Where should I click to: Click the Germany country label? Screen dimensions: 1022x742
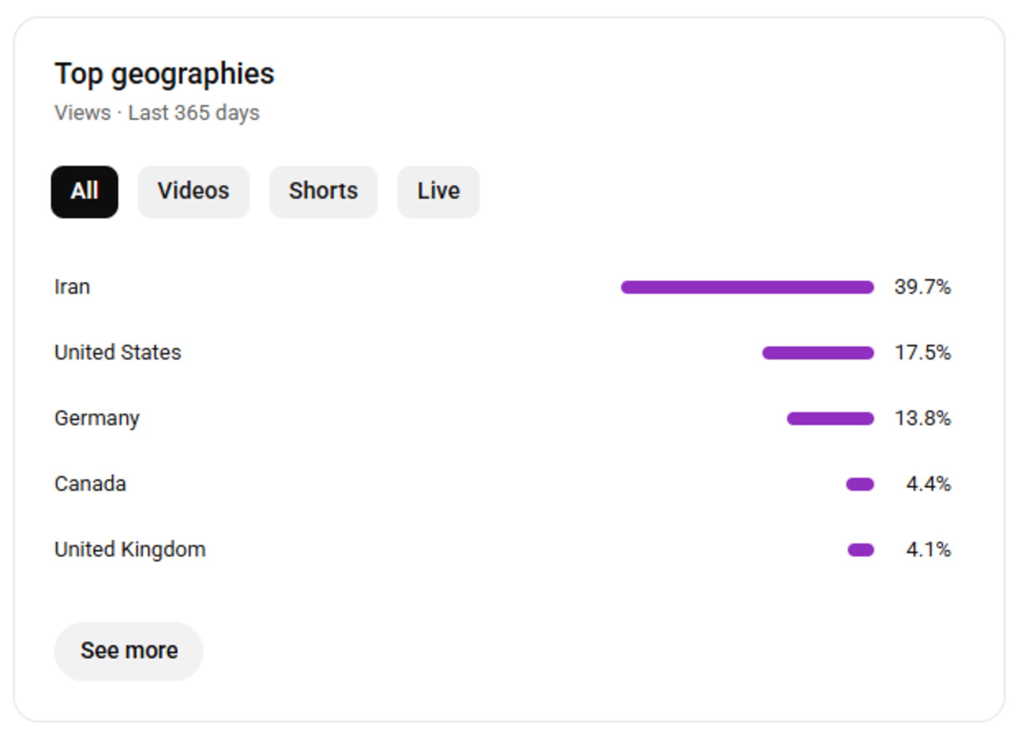click(x=97, y=419)
